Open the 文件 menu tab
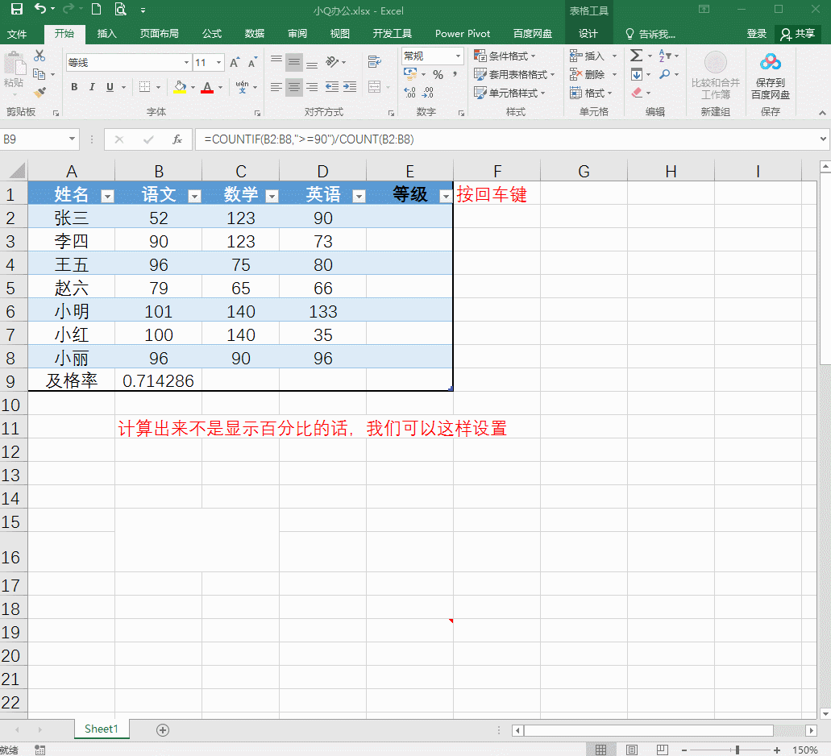The image size is (831, 756). 17,34
